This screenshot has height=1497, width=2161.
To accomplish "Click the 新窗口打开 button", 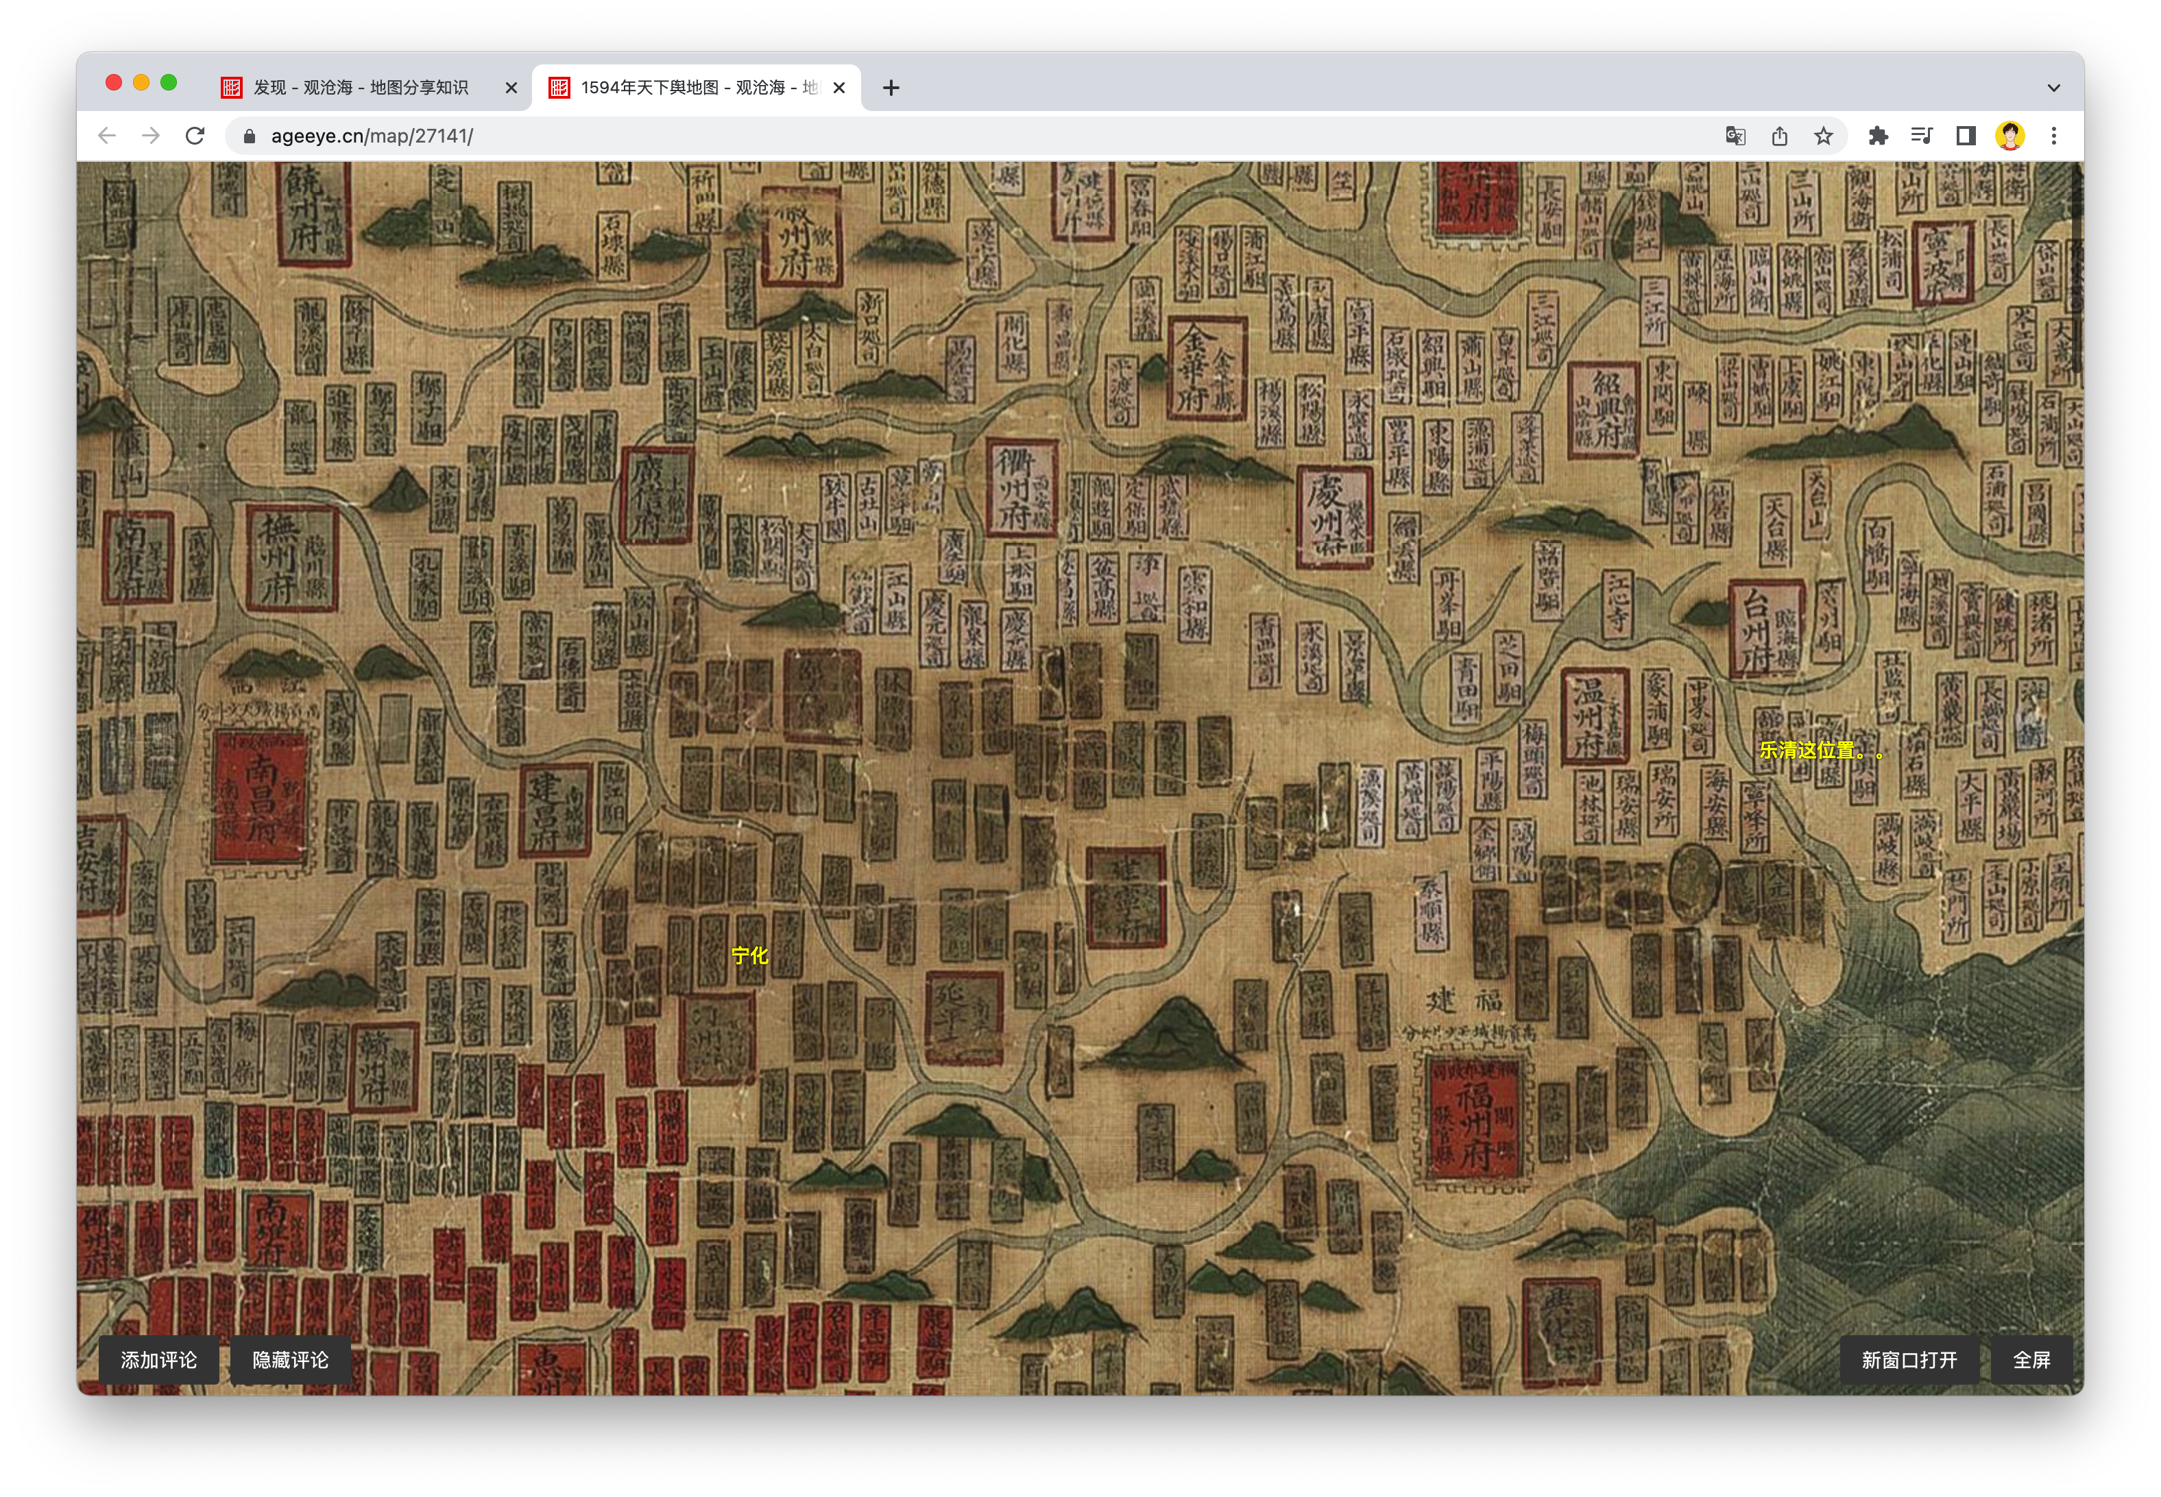I will (1909, 1360).
